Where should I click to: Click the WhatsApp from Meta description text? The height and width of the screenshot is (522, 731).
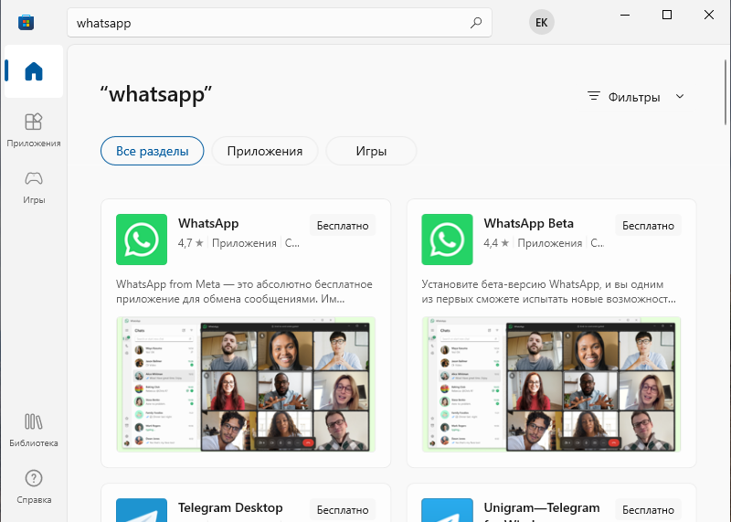tap(244, 292)
